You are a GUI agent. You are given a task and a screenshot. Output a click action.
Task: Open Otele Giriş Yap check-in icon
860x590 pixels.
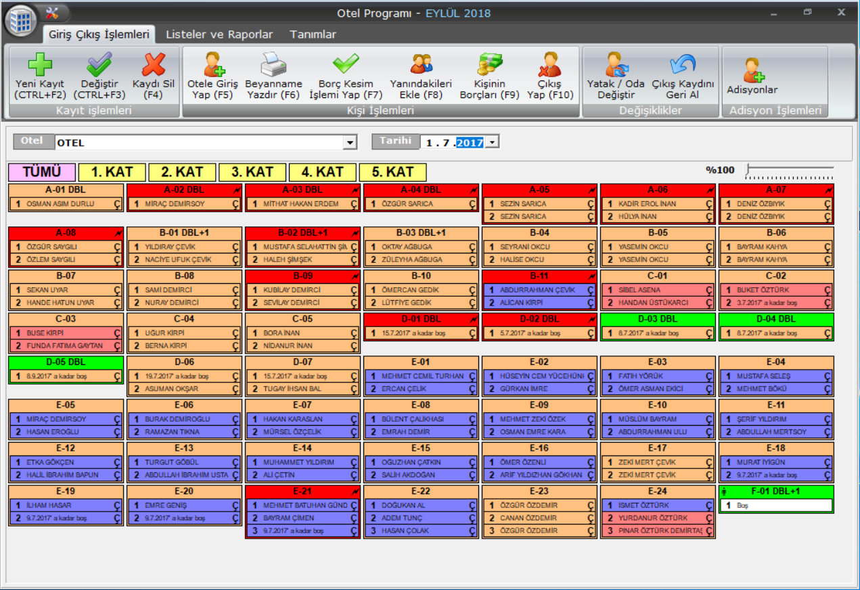click(x=213, y=66)
